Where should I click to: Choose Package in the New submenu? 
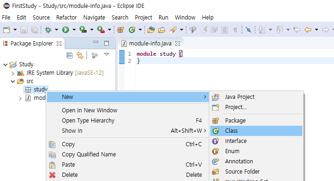point(256,121)
